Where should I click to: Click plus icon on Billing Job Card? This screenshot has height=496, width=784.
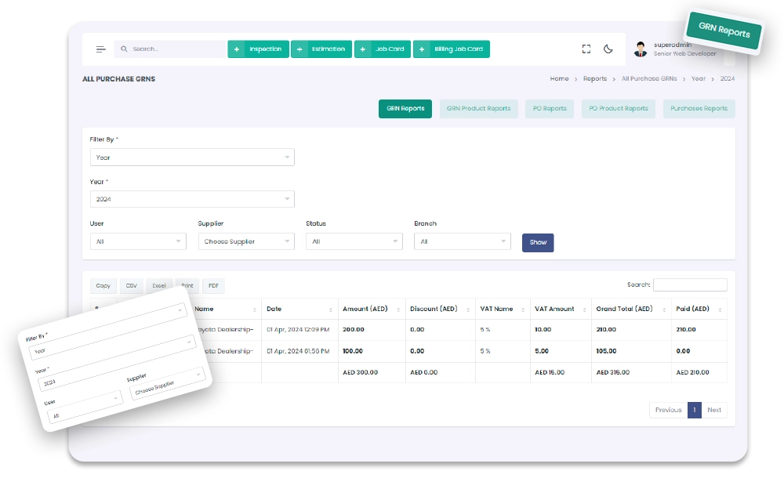422,49
